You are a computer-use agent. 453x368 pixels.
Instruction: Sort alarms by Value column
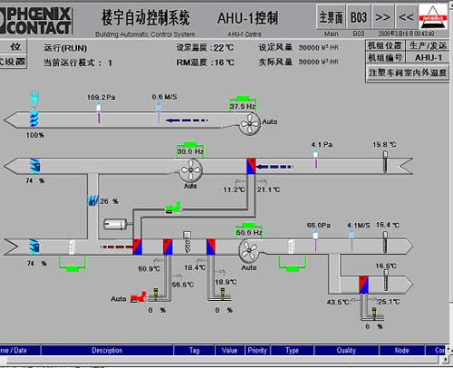click(x=229, y=350)
